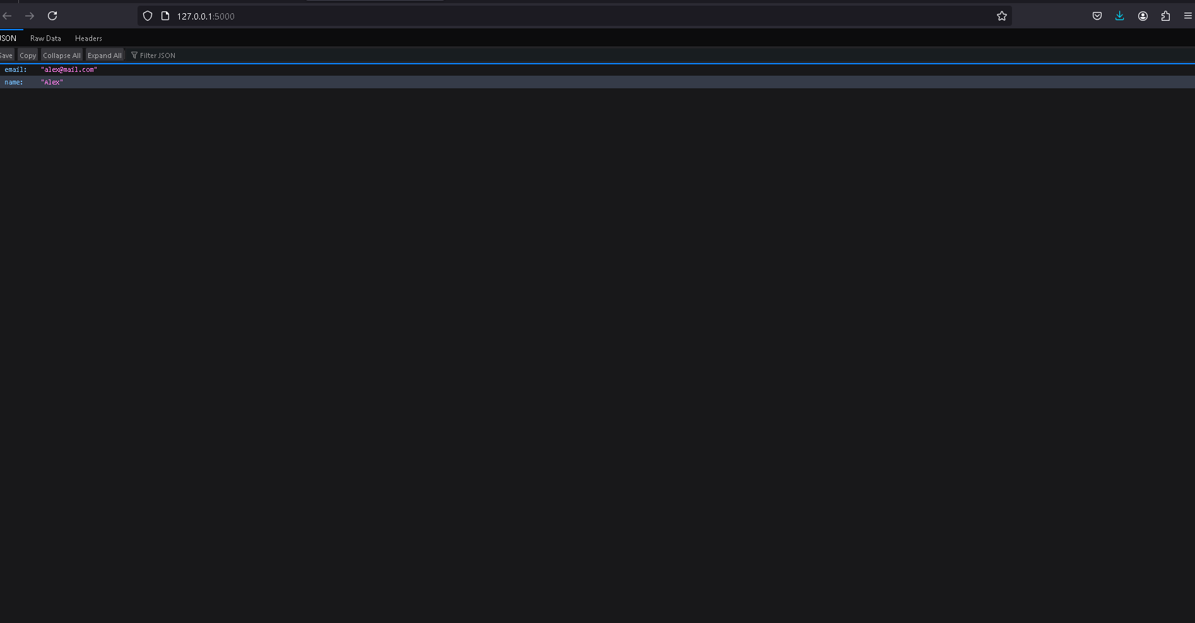The width and height of the screenshot is (1195, 623).
Task: Open the hamburger application menu
Action: tap(1187, 16)
